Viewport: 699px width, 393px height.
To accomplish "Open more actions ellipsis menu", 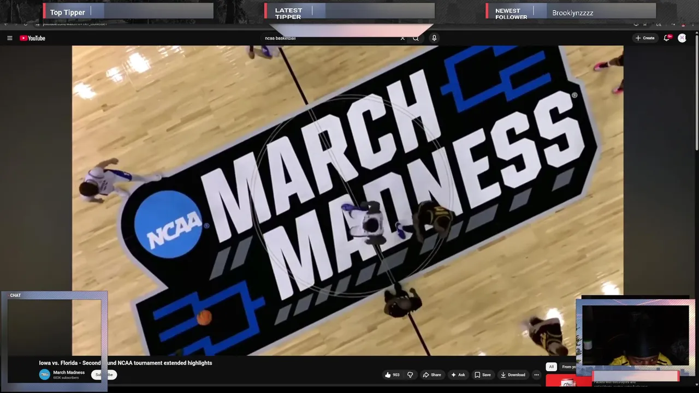I will [x=536, y=375].
